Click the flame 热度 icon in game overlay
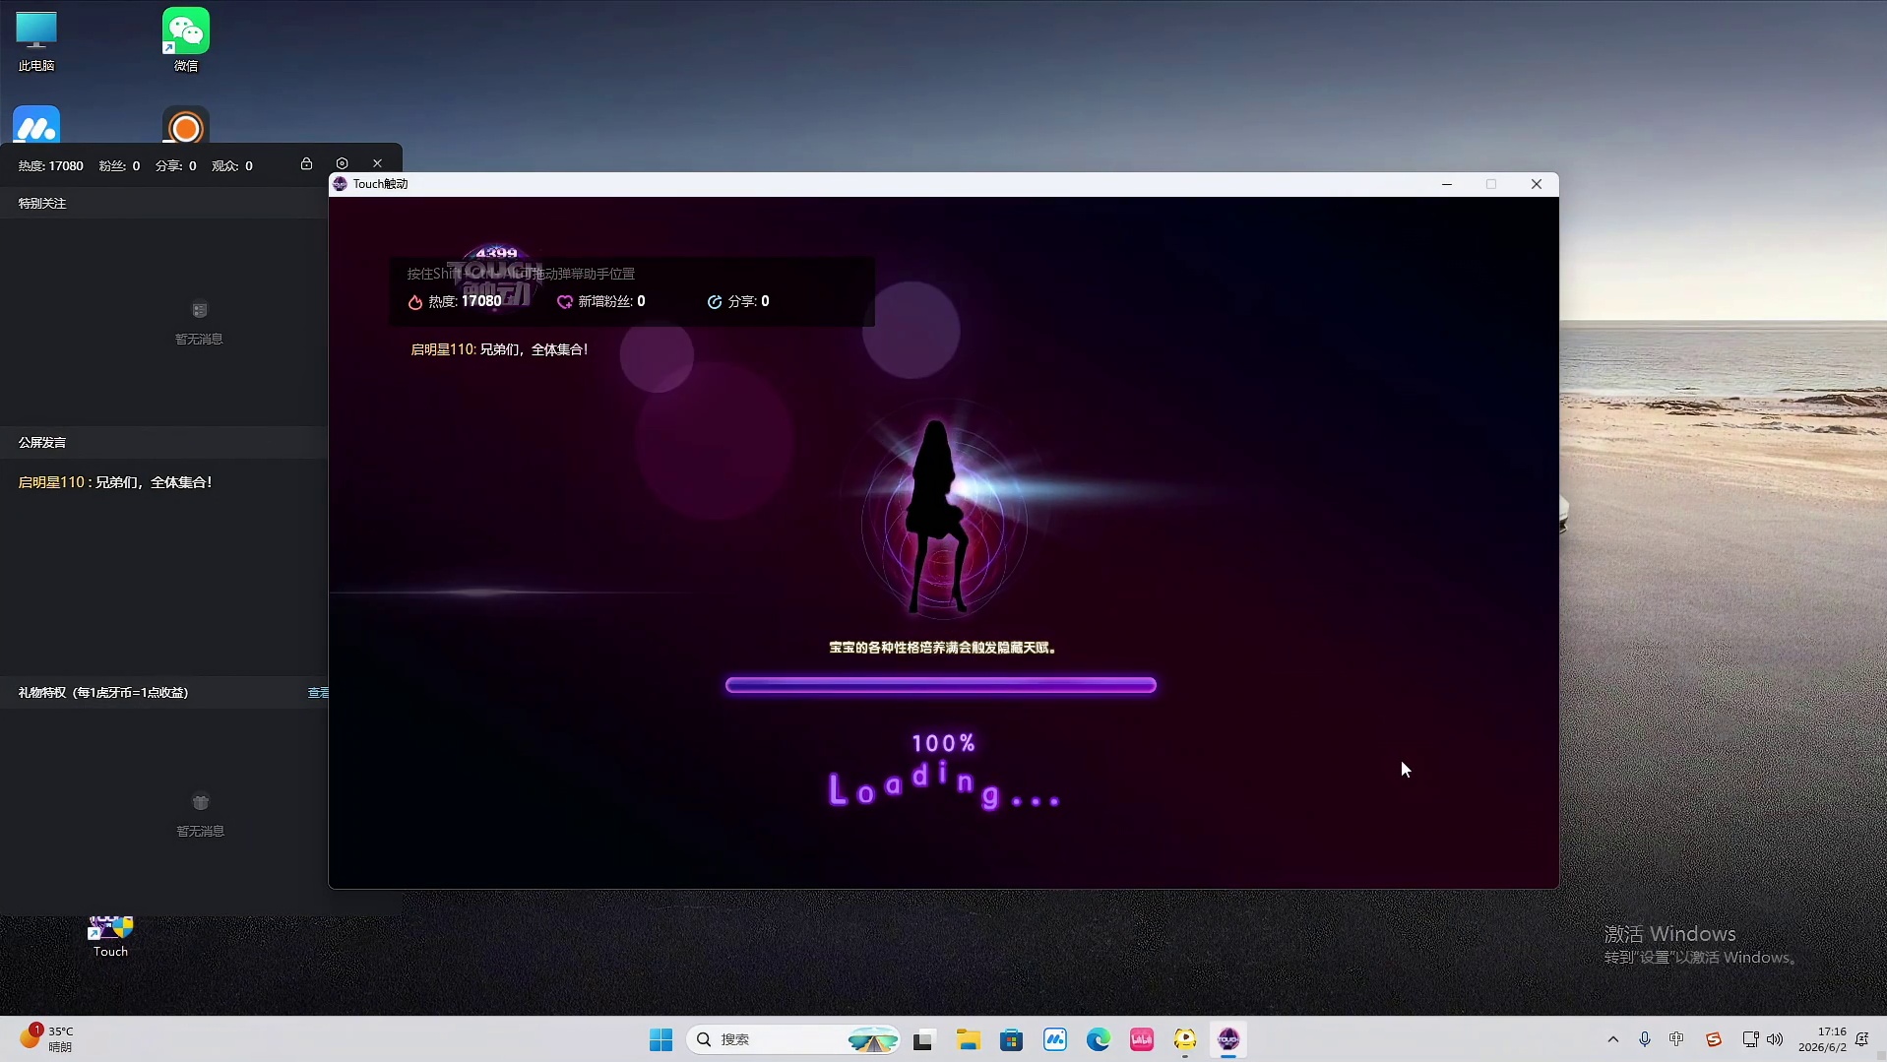 click(415, 302)
